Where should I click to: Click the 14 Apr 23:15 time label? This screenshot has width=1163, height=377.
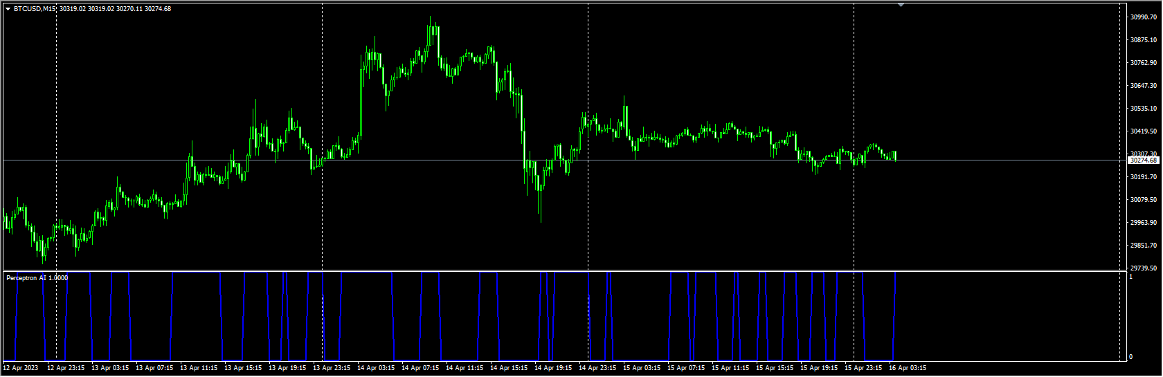597,368
